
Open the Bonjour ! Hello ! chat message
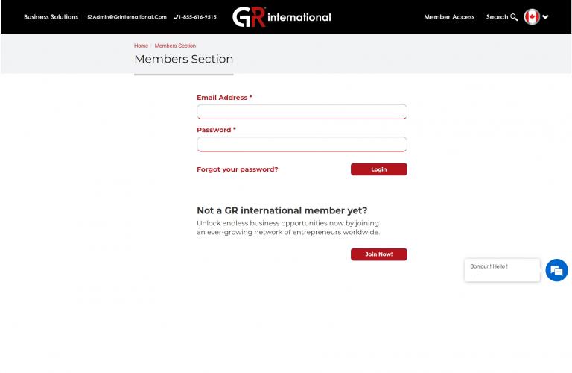pyautogui.click(x=502, y=270)
